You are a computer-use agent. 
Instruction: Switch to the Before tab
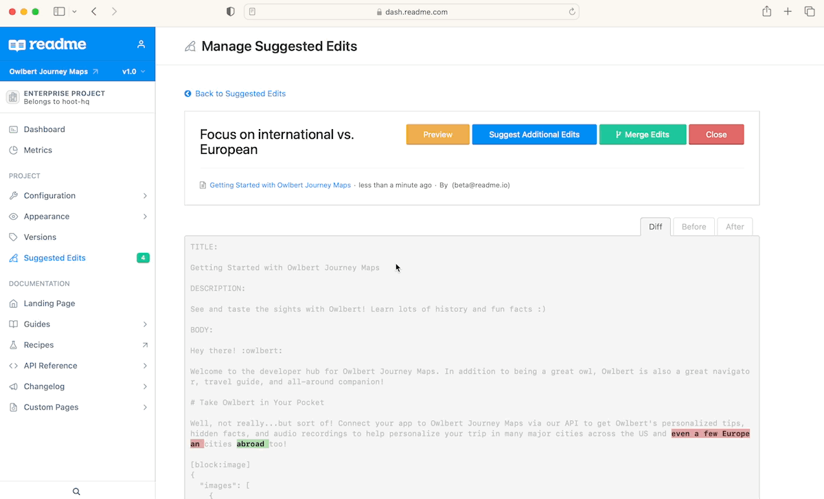[x=694, y=227]
